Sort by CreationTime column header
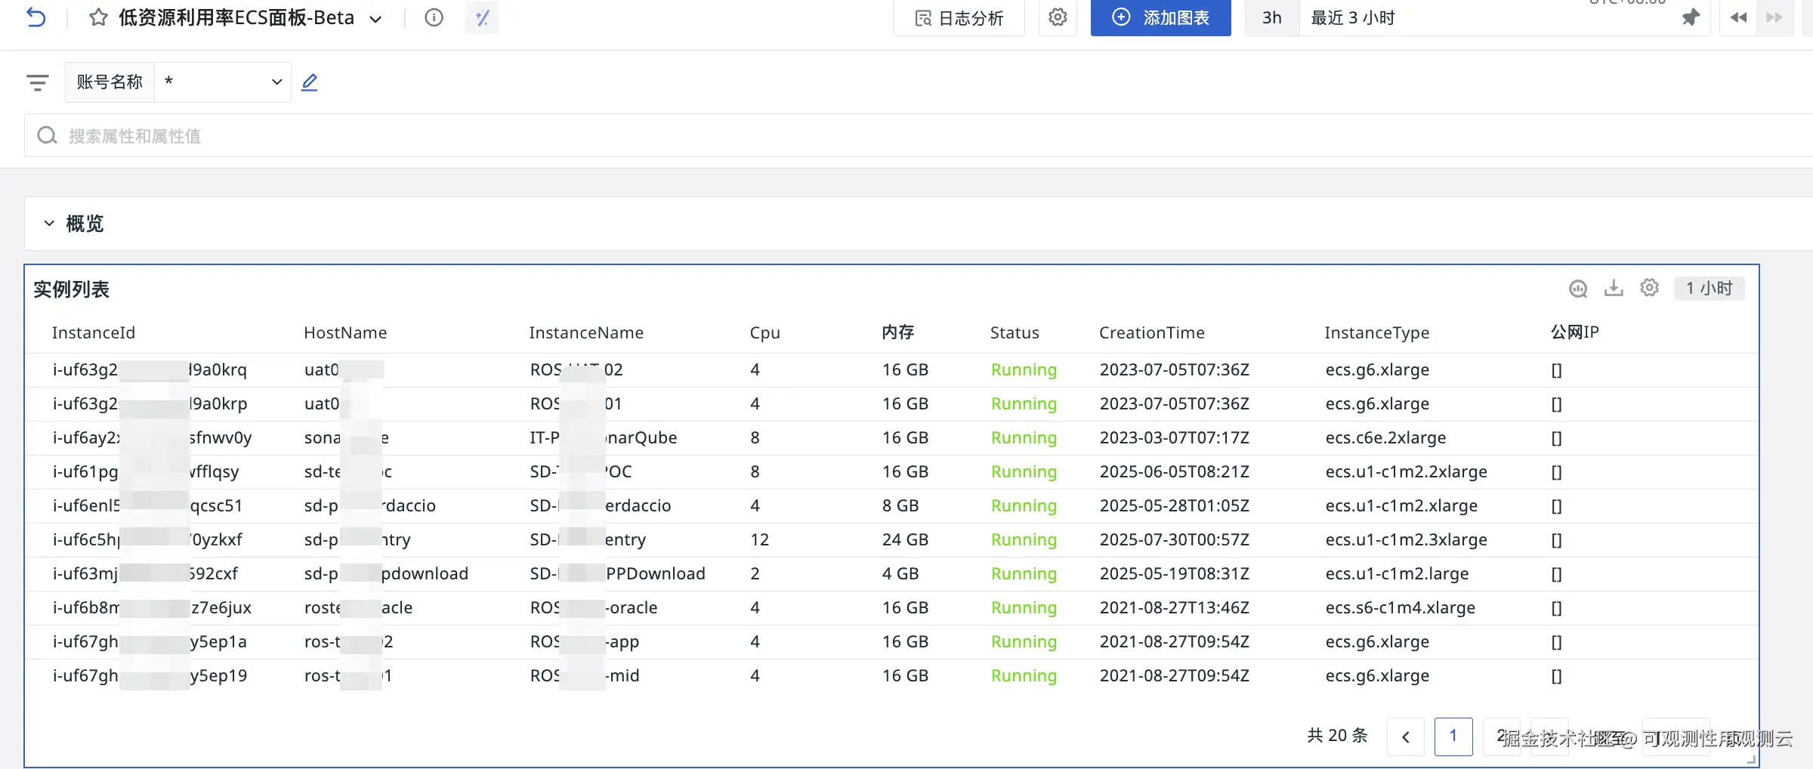Viewport: 1813px width, 769px height. click(x=1152, y=333)
